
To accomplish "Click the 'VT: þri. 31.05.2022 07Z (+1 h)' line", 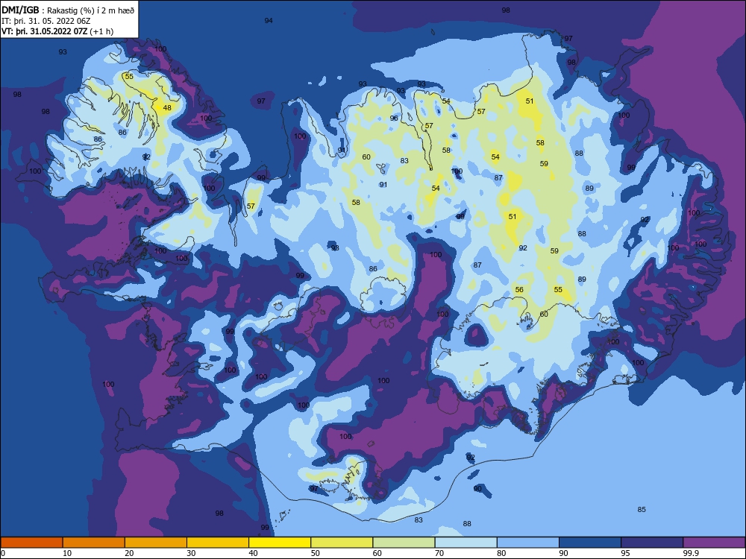I will pos(57,31).
